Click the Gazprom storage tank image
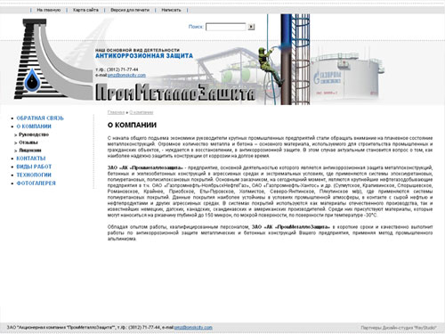The width and height of the screenshot is (445, 334). tap(346, 76)
